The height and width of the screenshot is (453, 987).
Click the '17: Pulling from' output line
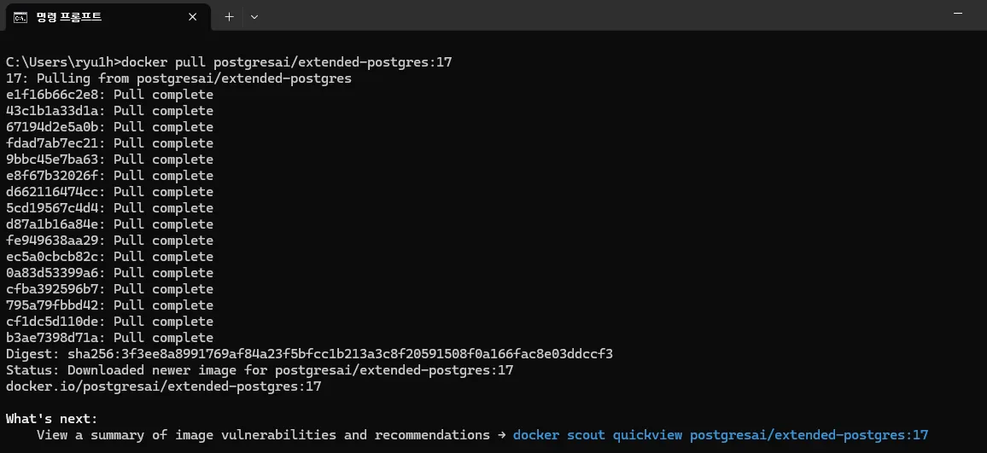point(178,78)
